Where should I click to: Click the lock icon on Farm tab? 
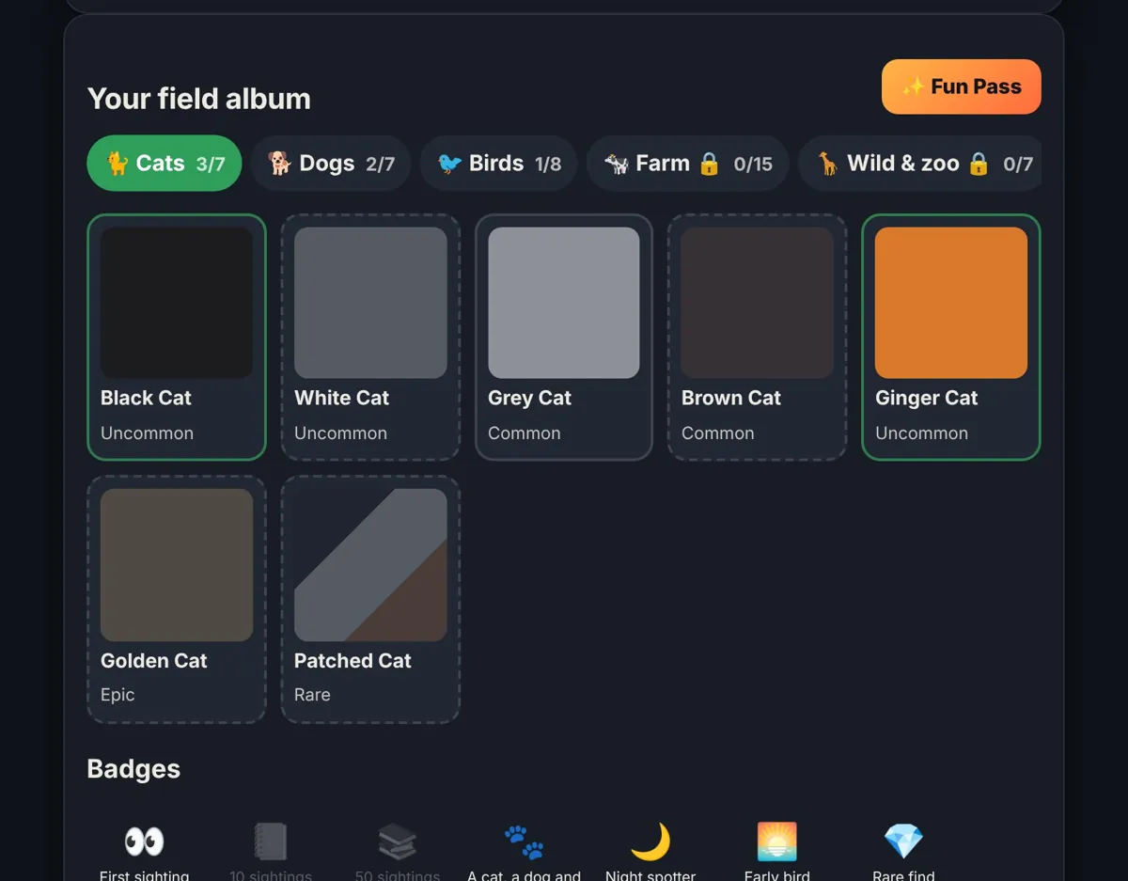(x=709, y=164)
